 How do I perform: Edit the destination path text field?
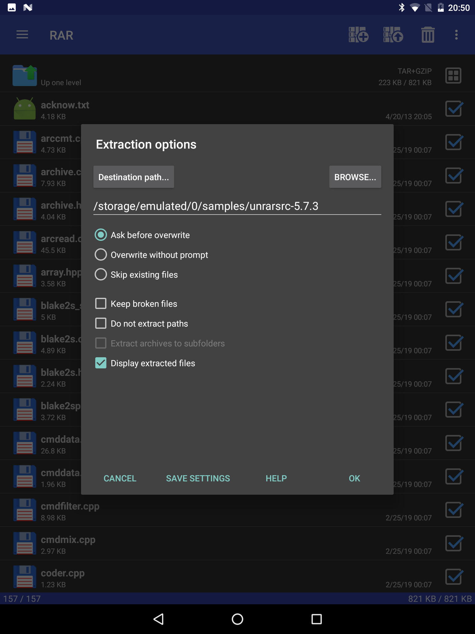pos(237,206)
